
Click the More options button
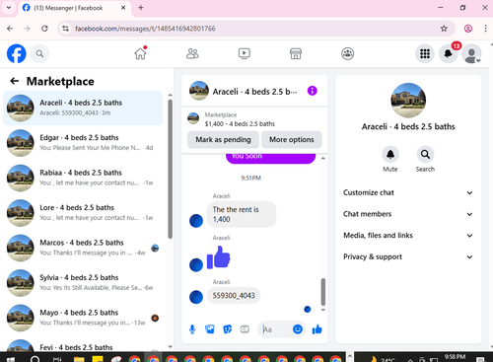(x=292, y=140)
